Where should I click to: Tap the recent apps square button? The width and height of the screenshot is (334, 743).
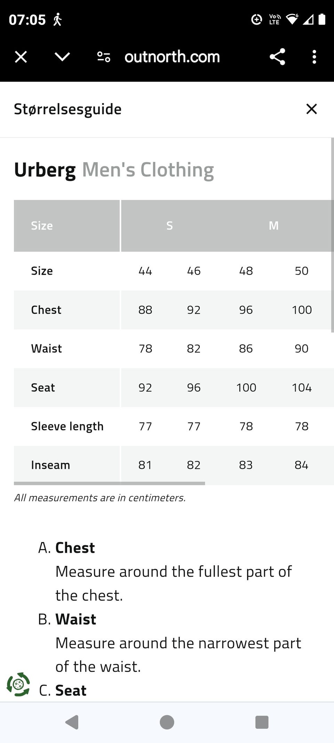[x=262, y=722]
